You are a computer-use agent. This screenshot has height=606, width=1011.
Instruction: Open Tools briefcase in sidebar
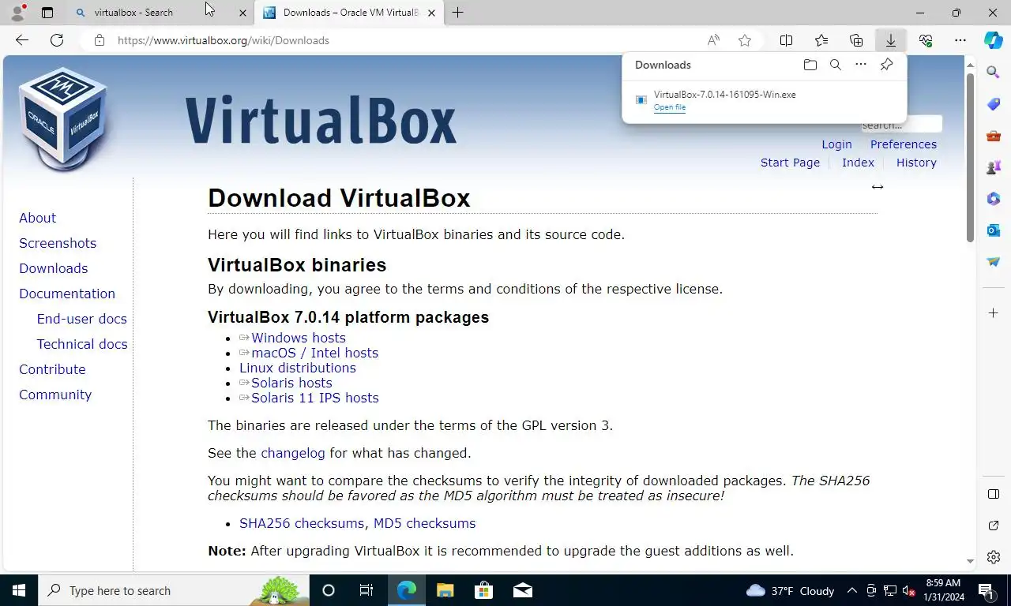(x=994, y=136)
